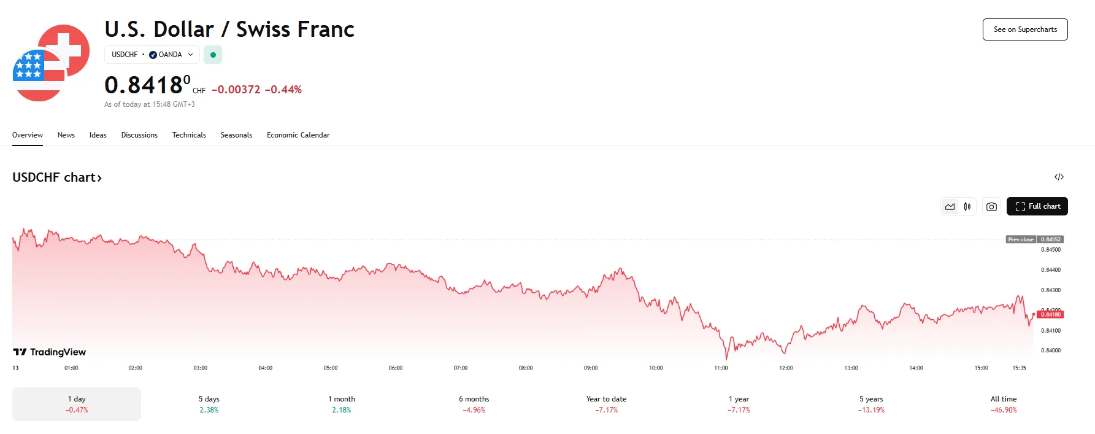Open the embed code widget icon
1095x434 pixels.
[1059, 177]
